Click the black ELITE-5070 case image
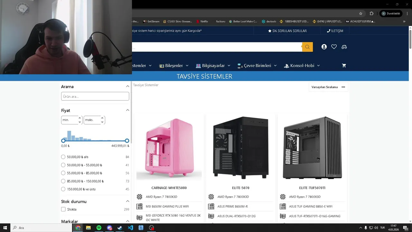 (x=241, y=147)
